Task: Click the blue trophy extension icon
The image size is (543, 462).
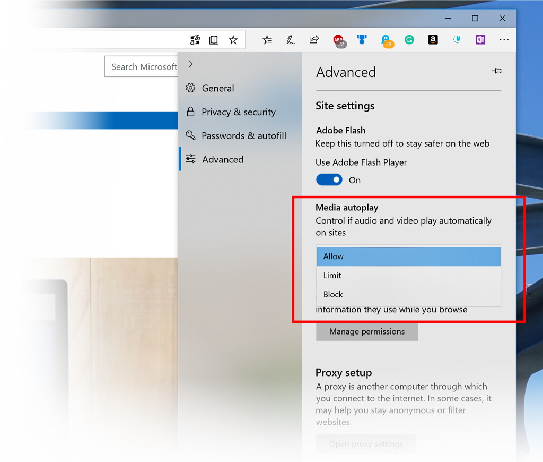Action: (x=362, y=39)
